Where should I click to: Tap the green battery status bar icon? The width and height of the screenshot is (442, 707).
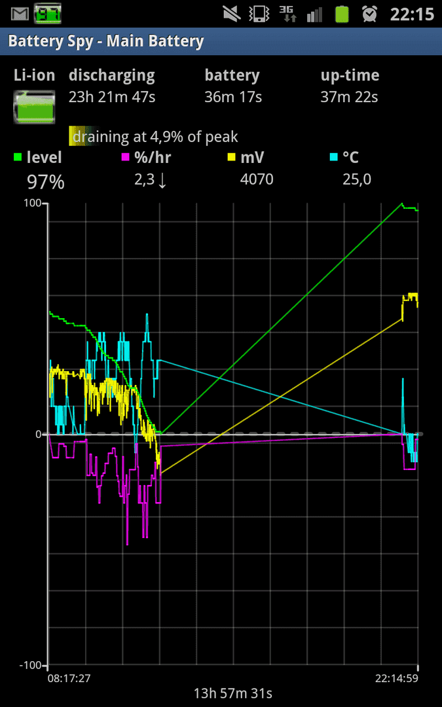coord(342,14)
